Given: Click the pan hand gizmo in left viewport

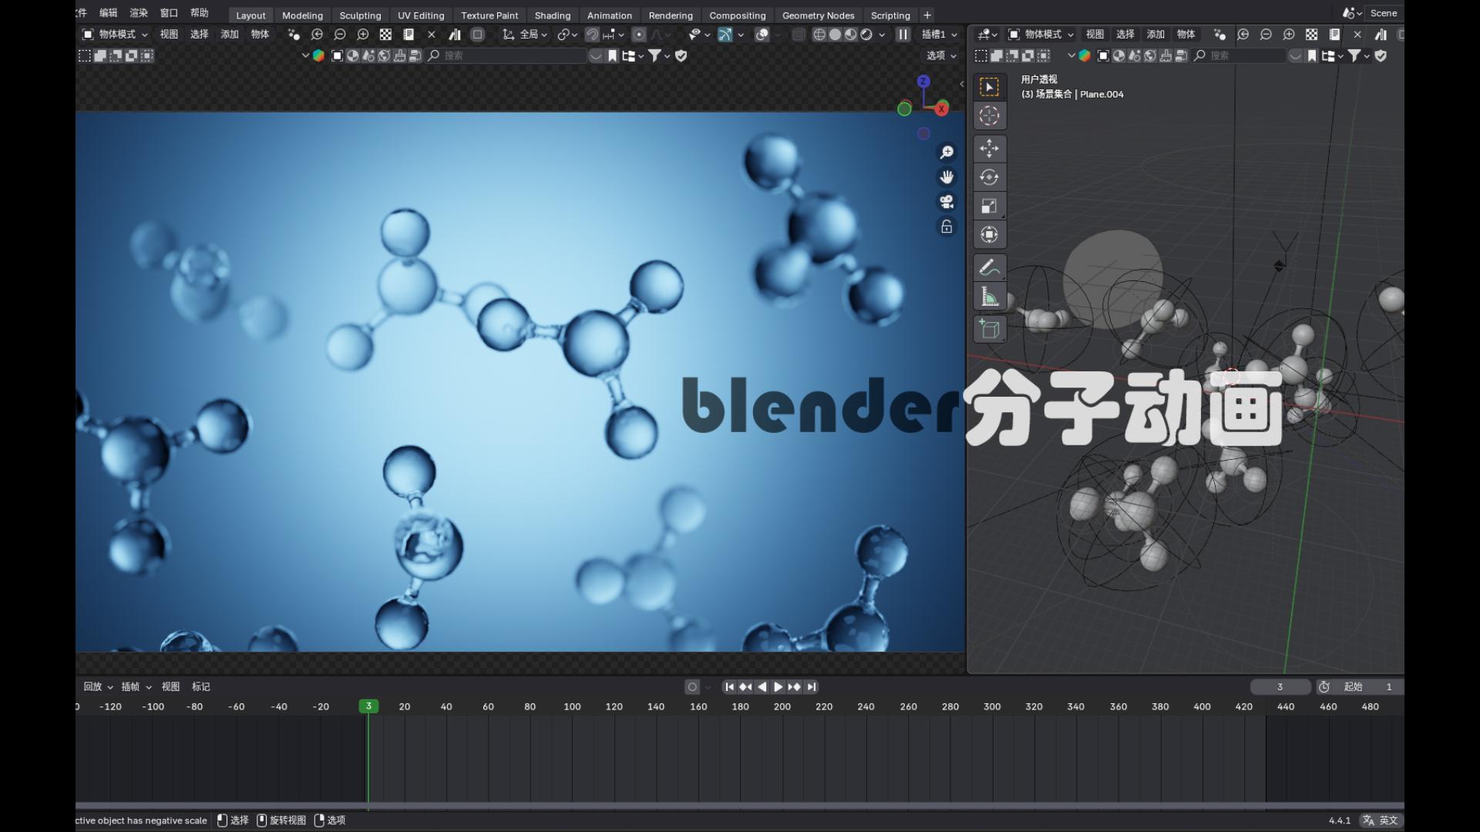Looking at the screenshot, I should (x=947, y=177).
